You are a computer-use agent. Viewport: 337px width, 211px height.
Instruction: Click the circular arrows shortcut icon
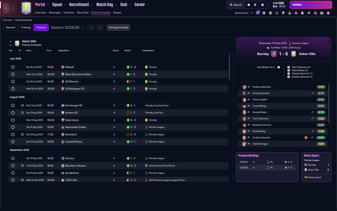[277, 13]
